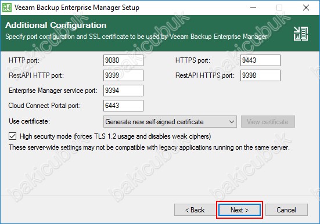Screen dimensions: 320x224
Task: Click the Cancel button
Action: (x=286, y=209)
